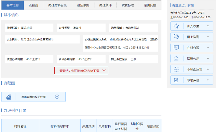The height and width of the screenshot is (132, 216).
Task: Click the blue flowchart icon under 流程图
Action: (8, 97)
